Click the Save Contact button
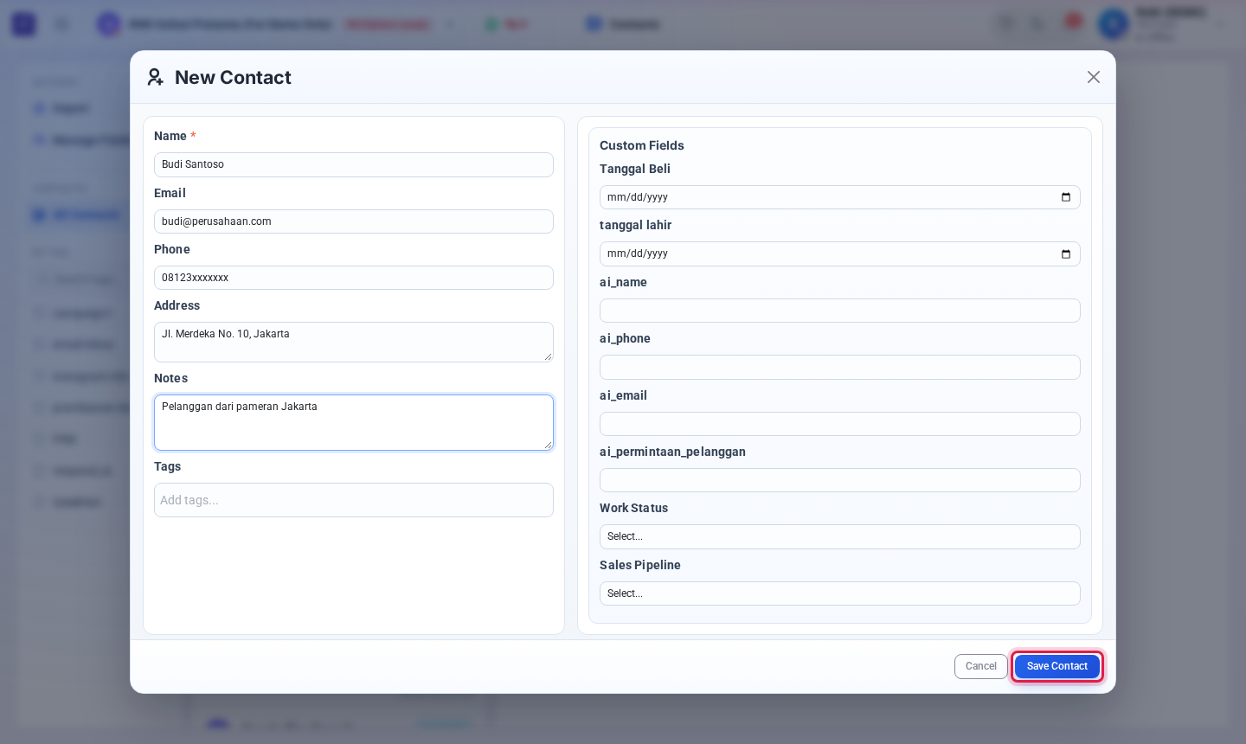1246x744 pixels. [x=1057, y=666]
